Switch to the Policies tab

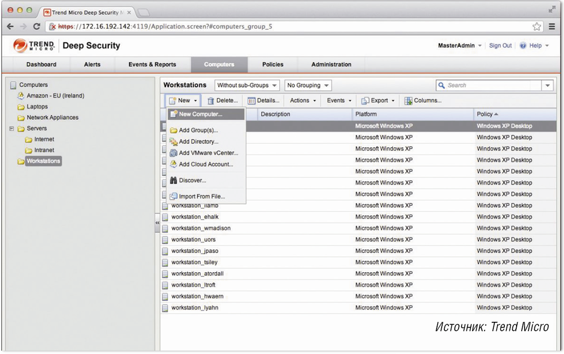(272, 64)
